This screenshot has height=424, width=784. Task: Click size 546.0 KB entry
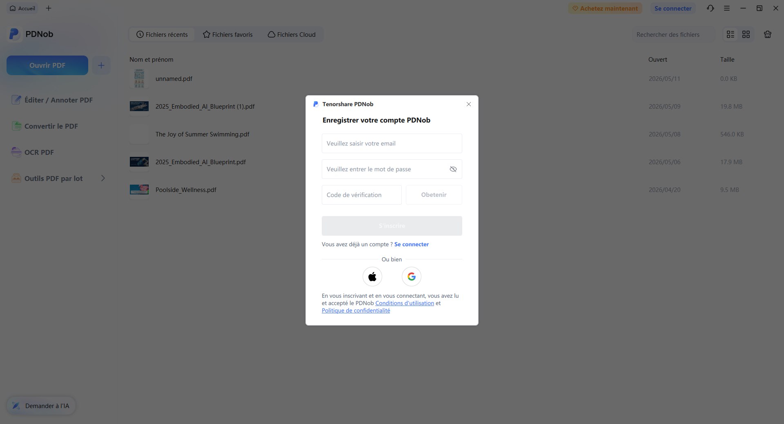[x=732, y=134]
